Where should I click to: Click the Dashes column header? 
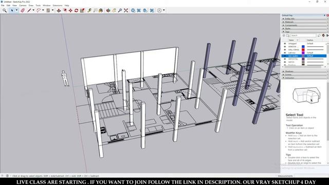tap(310, 40)
